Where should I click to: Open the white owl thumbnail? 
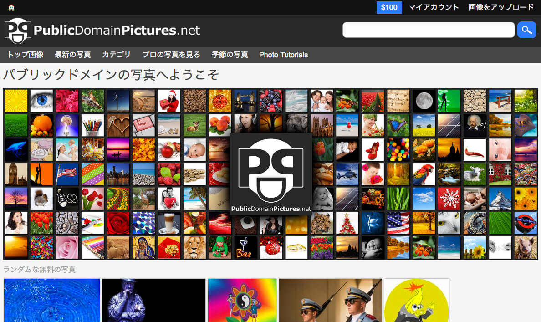449,223
